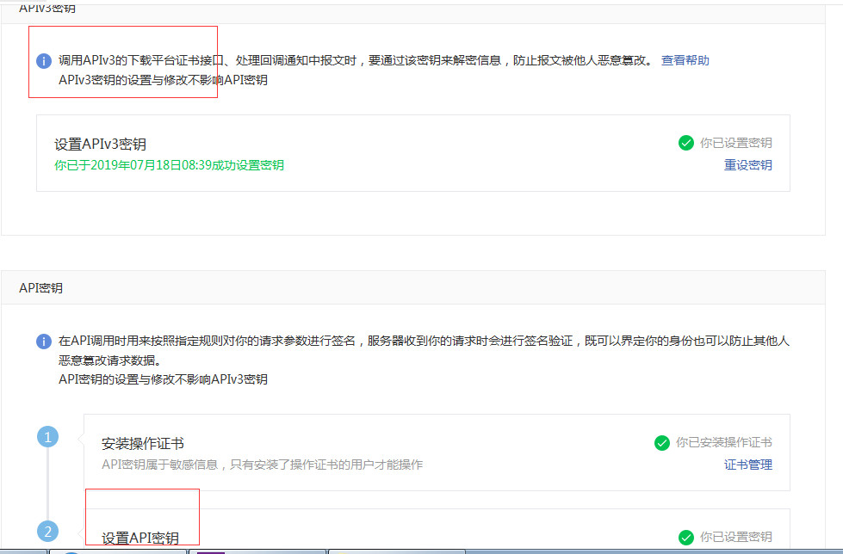843x554 pixels.
Task: Click the paragraph starting 在API调用时用来按照指定规则
Action: tap(424, 350)
